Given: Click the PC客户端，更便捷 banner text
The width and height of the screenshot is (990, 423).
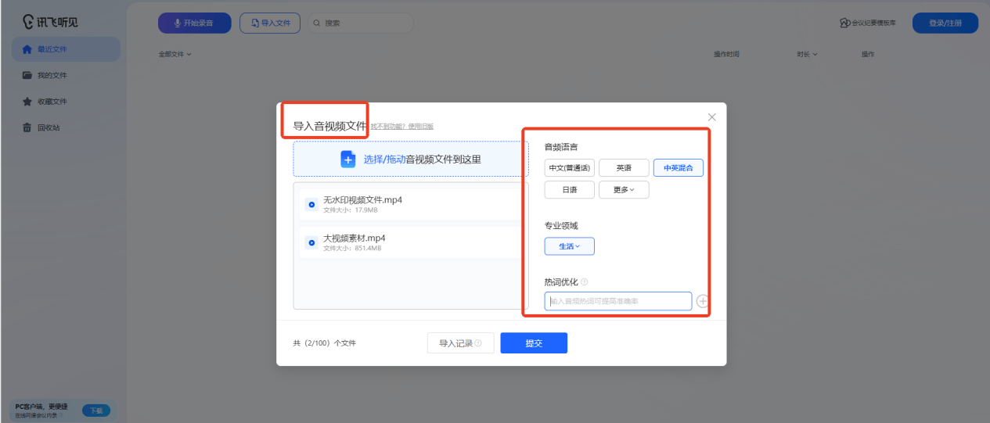Looking at the screenshot, I should coord(41,407).
